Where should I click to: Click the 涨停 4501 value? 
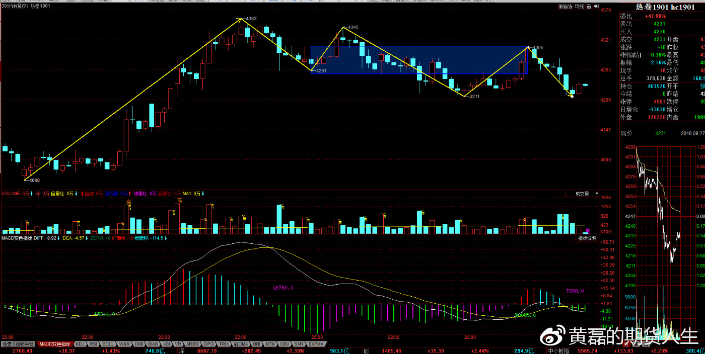tap(660, 102)
